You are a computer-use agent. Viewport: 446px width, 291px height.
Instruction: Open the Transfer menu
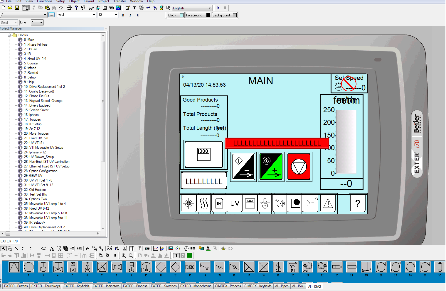120,1
